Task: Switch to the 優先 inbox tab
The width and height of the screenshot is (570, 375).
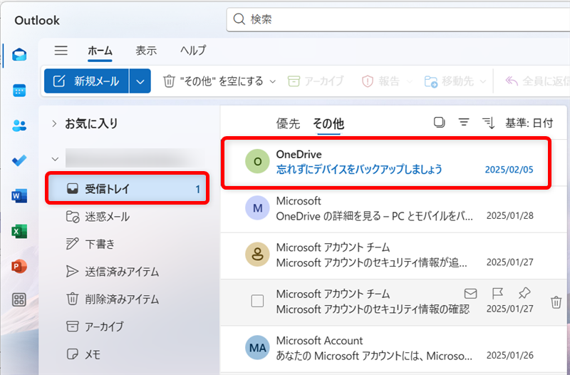Action: point(288,123)
